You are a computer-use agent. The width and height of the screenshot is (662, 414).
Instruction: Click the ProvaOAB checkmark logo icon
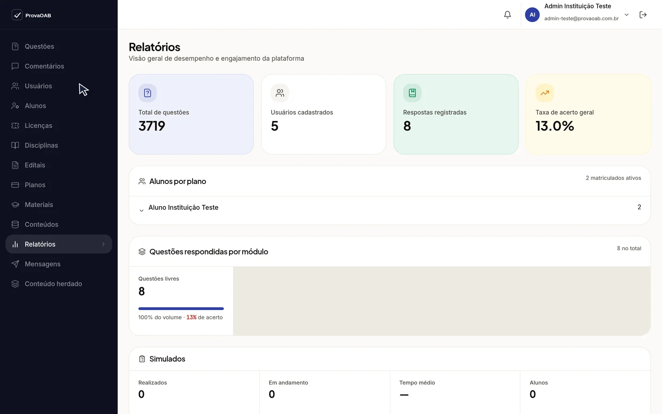tap(17, 15)
